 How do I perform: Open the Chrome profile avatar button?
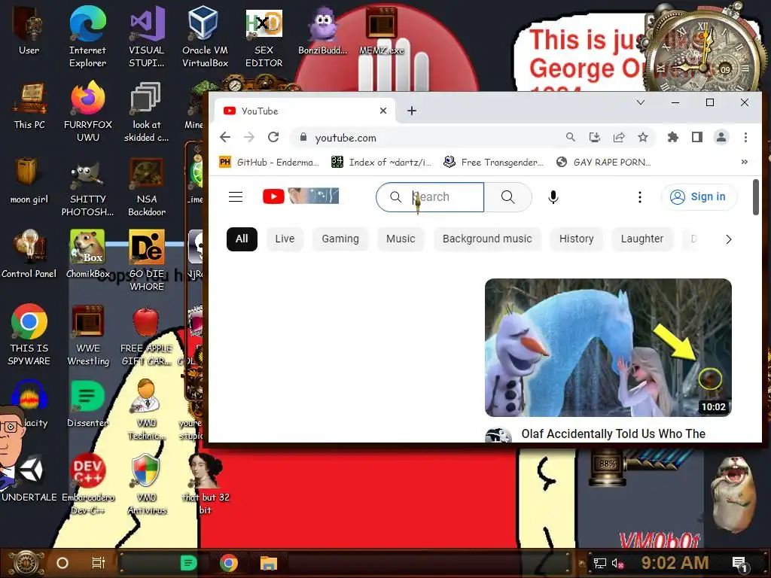tap(721, 137)
